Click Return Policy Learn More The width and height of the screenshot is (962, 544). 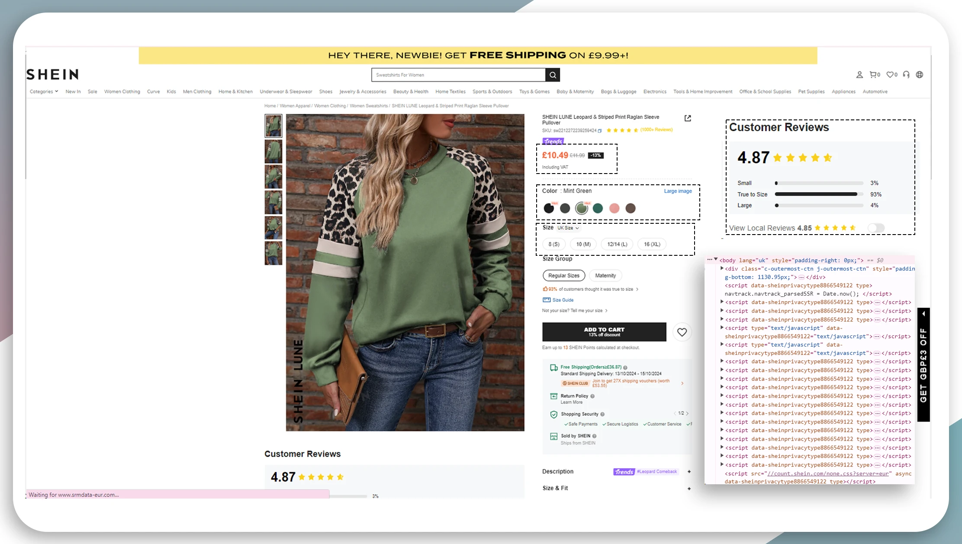click(572, 402)
